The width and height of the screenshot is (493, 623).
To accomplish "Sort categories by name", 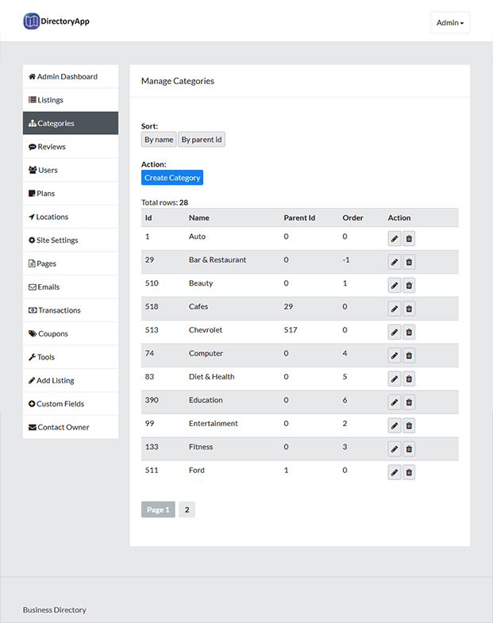I will pos(159,140).
